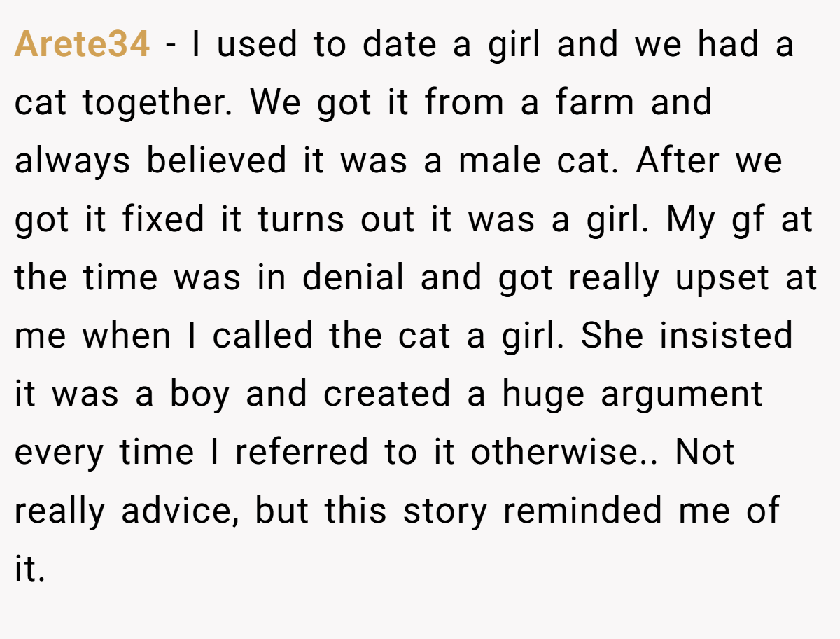840x639 pixels.
Task: Click the word "created" in the text
Action: point(387,393)
